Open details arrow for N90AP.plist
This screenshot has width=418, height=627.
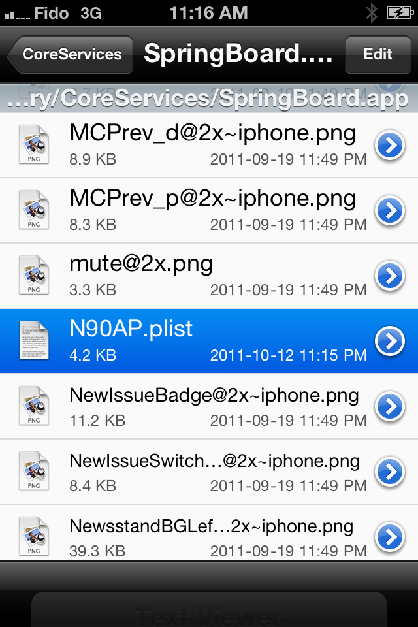[390, 341]
